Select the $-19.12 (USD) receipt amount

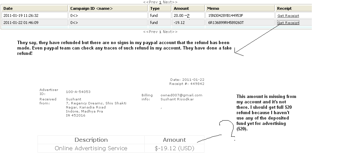[x=174, y=148]
